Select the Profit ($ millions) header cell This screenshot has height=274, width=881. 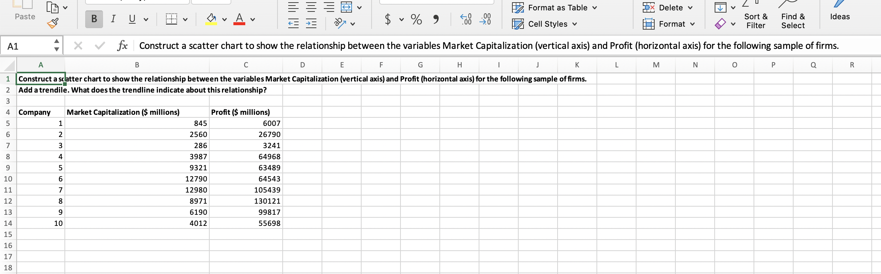(x=246, y=112)
